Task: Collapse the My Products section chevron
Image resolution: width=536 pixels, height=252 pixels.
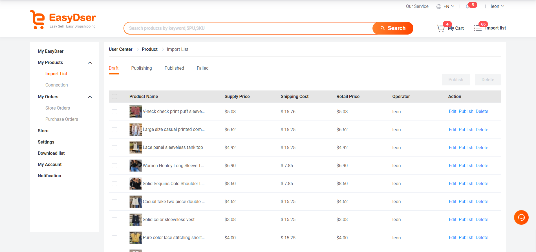Action: click(x=90, y=63)
